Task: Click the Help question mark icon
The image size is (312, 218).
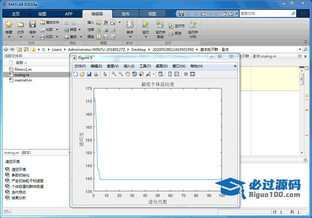Action: (x=231, y=14)
